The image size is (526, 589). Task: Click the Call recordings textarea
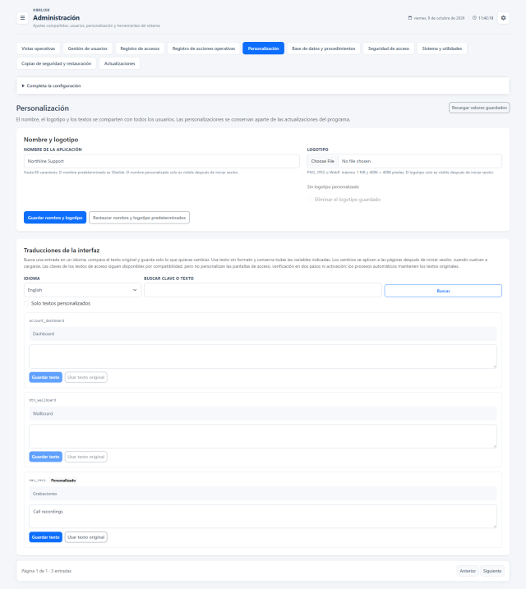(263, 517)
